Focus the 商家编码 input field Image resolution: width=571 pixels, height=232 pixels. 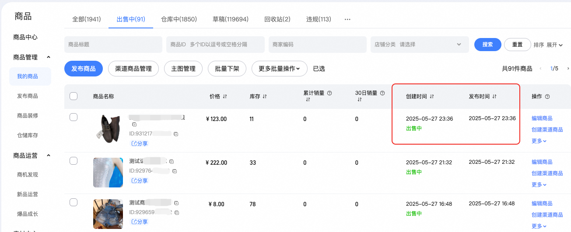tap(318, 45)
